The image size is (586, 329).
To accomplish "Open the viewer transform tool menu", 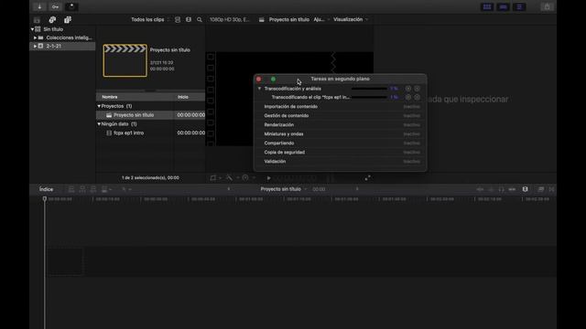I will click(x=215, y=178).
